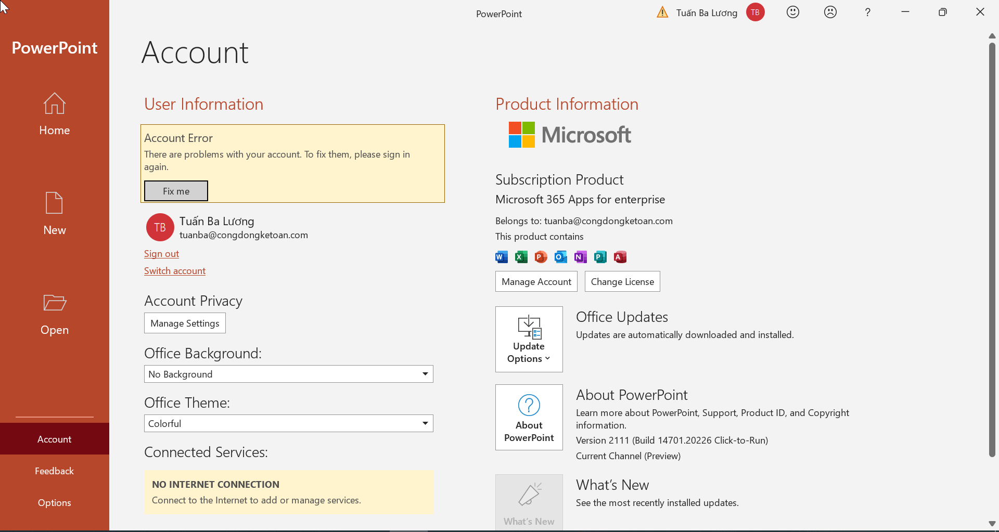The height and width of the screenshot is (532, 999).
Task: Restore down the PowerPoint window
Action: pyautogui.click(x=943, y=12)
